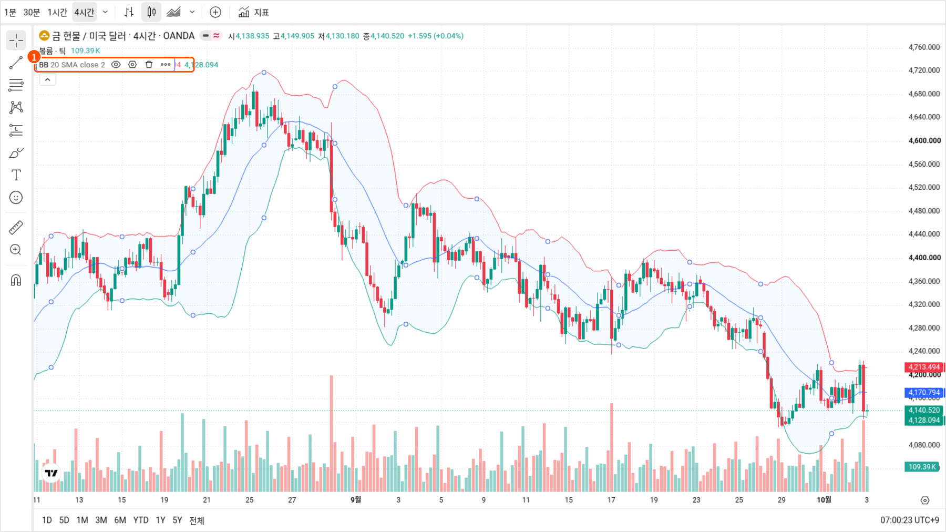
Task: Click the BB 20 SMA close 2 label
Action: click(x=72, y=65)
